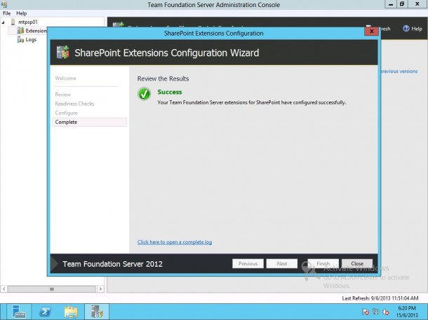Click the success message about SharePoint extensions
This screenshot has width=428, height=320.
pos(252,102)
